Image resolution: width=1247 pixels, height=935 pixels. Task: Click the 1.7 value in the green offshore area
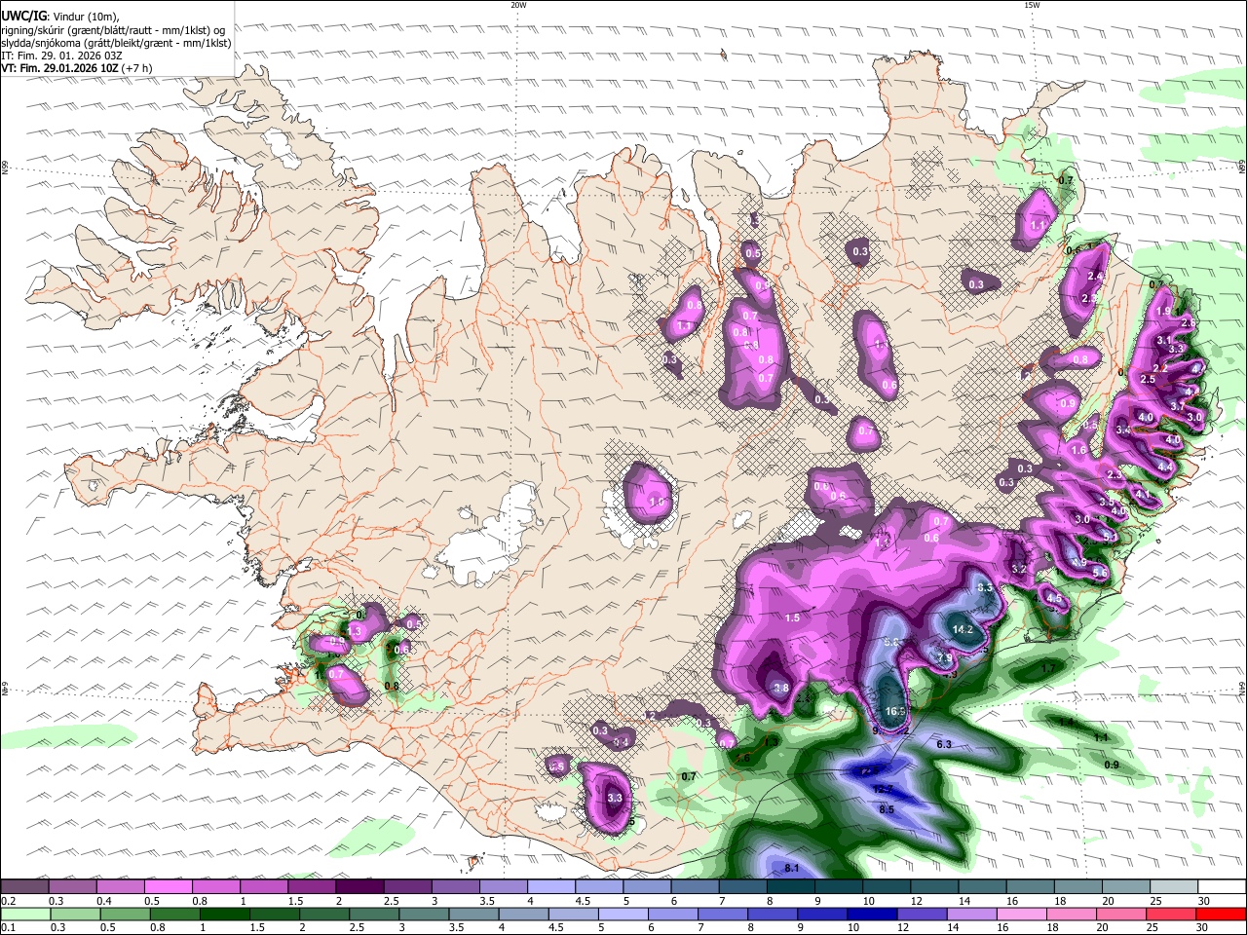pyautogui.click(x=1048, y=668)
